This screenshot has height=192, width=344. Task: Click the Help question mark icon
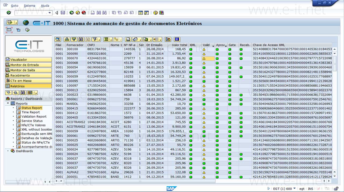tap(156, 13)
